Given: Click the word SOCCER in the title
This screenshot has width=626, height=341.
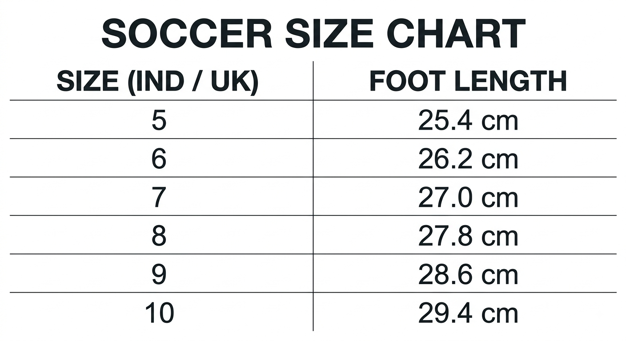Looking at the screenshot, I should [x=187, y=34].
